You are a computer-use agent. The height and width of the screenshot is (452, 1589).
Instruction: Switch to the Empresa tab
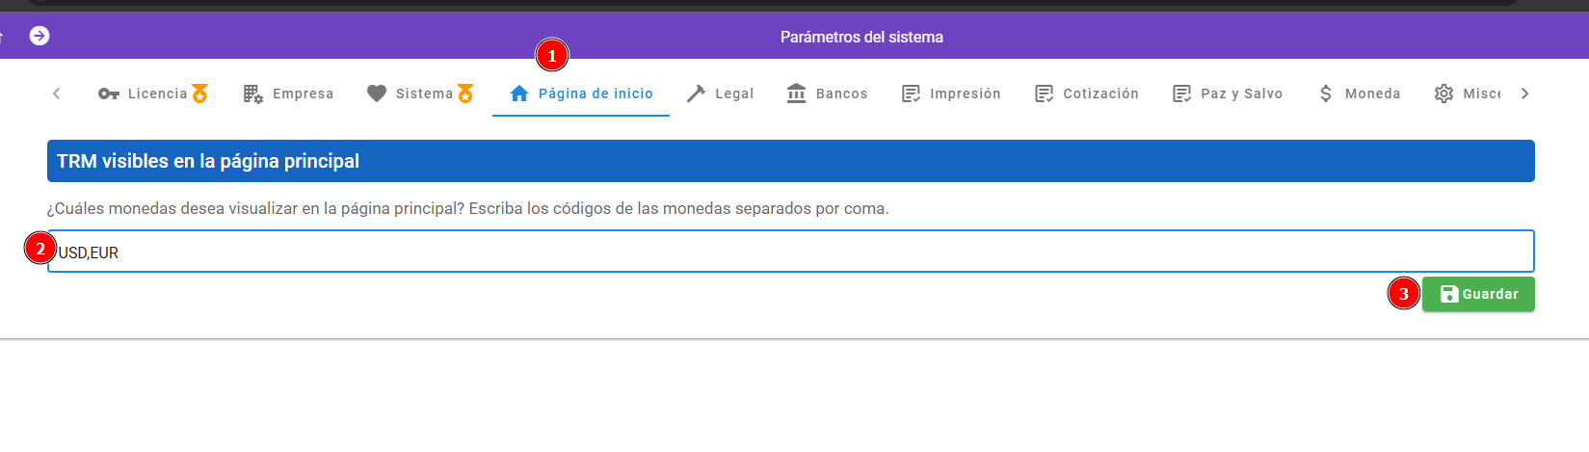point(288,93)
